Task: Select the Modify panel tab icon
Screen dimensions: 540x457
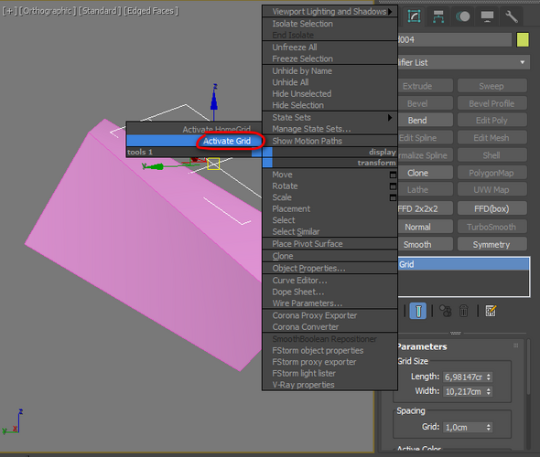Action: pos(414,16)
